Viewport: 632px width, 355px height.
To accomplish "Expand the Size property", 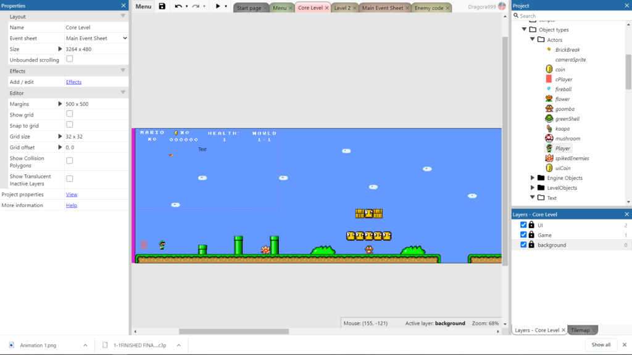I will 60,49.
